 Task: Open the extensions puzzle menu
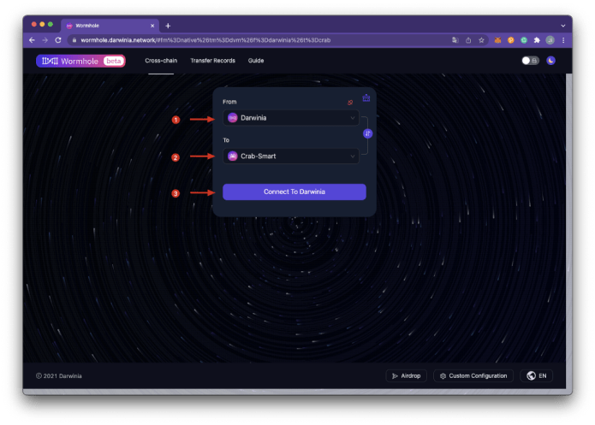point(537,40)
